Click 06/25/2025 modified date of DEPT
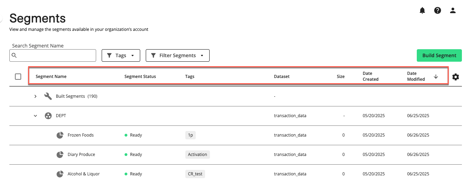 pos(418,116)
